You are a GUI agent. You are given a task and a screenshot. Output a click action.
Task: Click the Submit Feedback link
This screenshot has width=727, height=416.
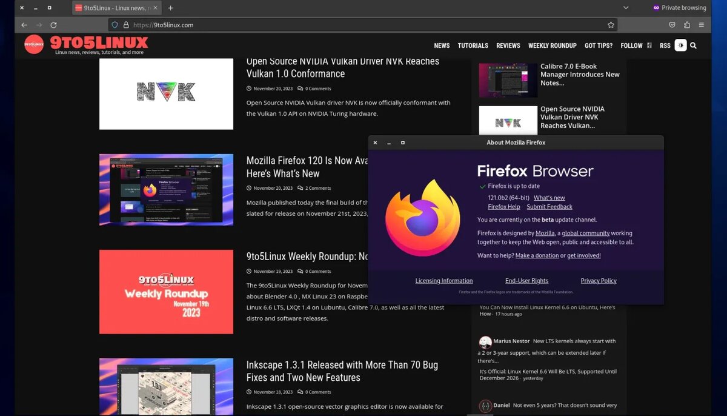coord(549,207)
